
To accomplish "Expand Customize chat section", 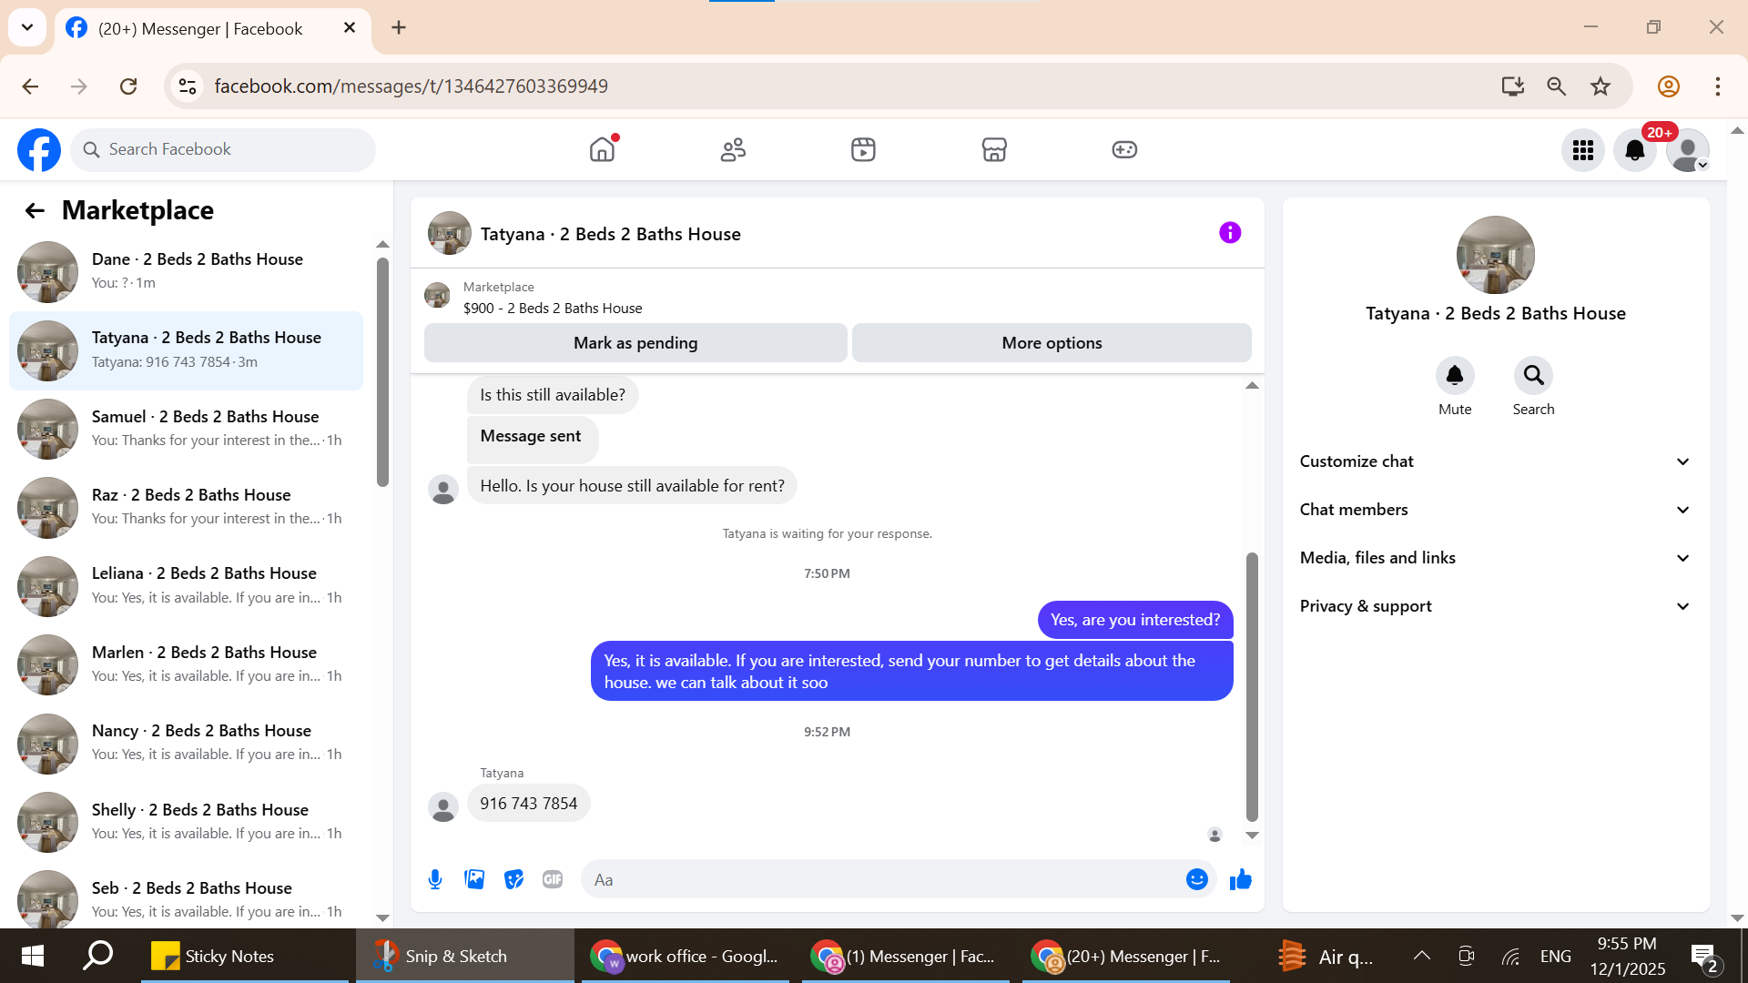I will pyautogui.click(x=1495, y=461).
